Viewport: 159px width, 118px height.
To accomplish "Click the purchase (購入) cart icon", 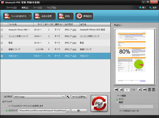I will pyautogui.click(x=140, y=8).
